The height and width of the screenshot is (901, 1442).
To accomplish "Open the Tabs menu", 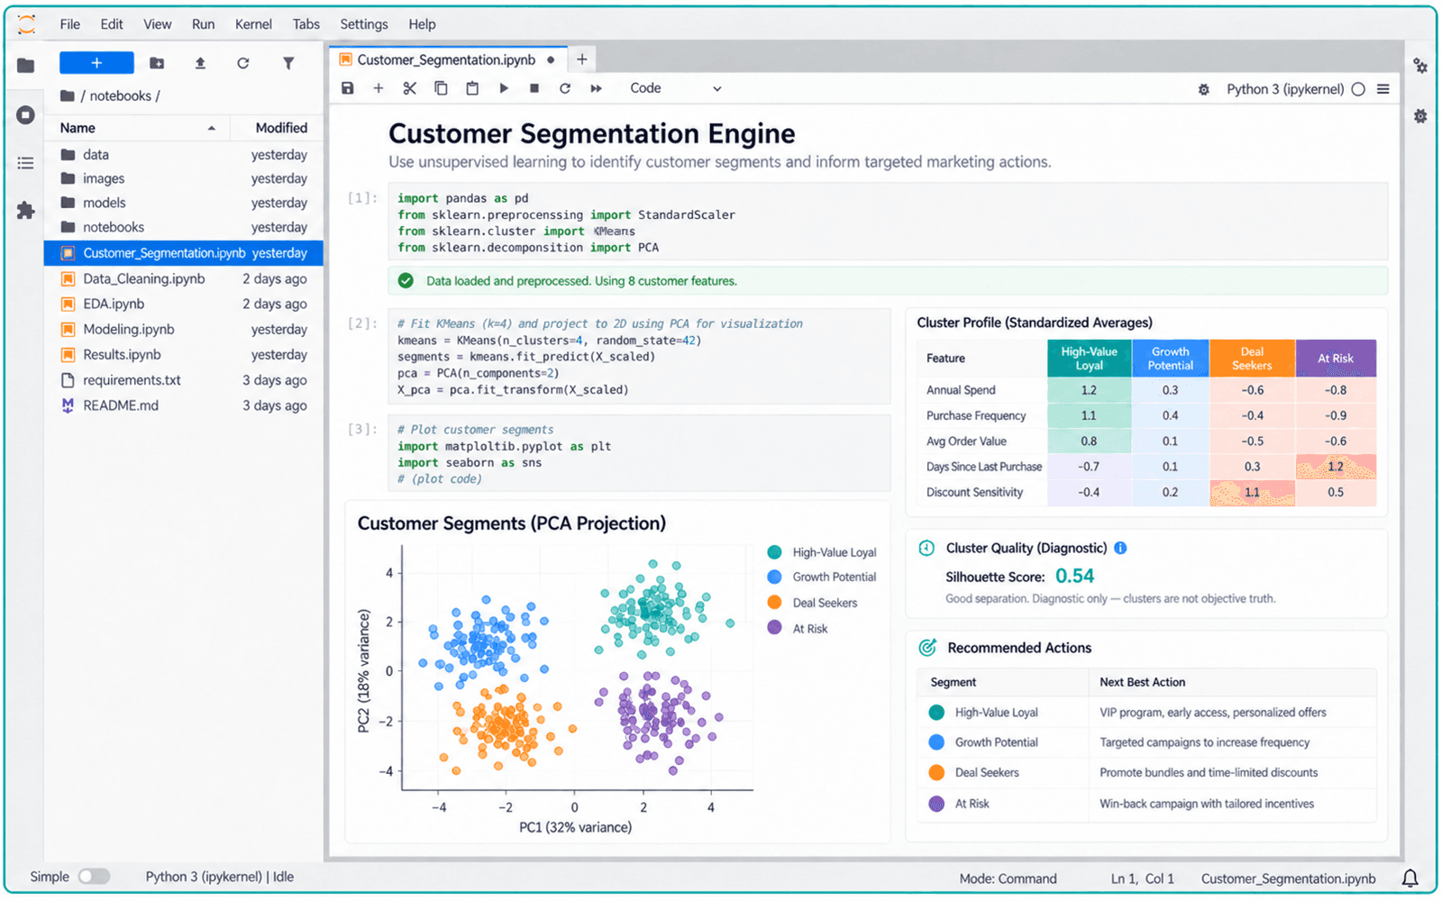I will pos(306,24).
